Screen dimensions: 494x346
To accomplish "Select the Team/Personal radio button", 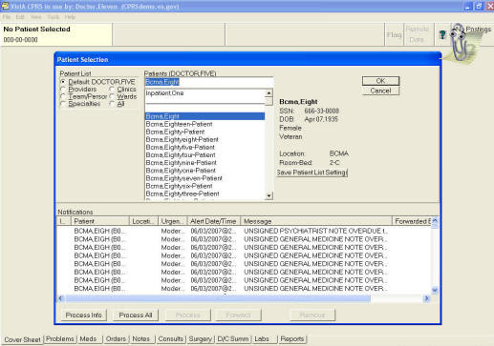I will tap(63, 96).
